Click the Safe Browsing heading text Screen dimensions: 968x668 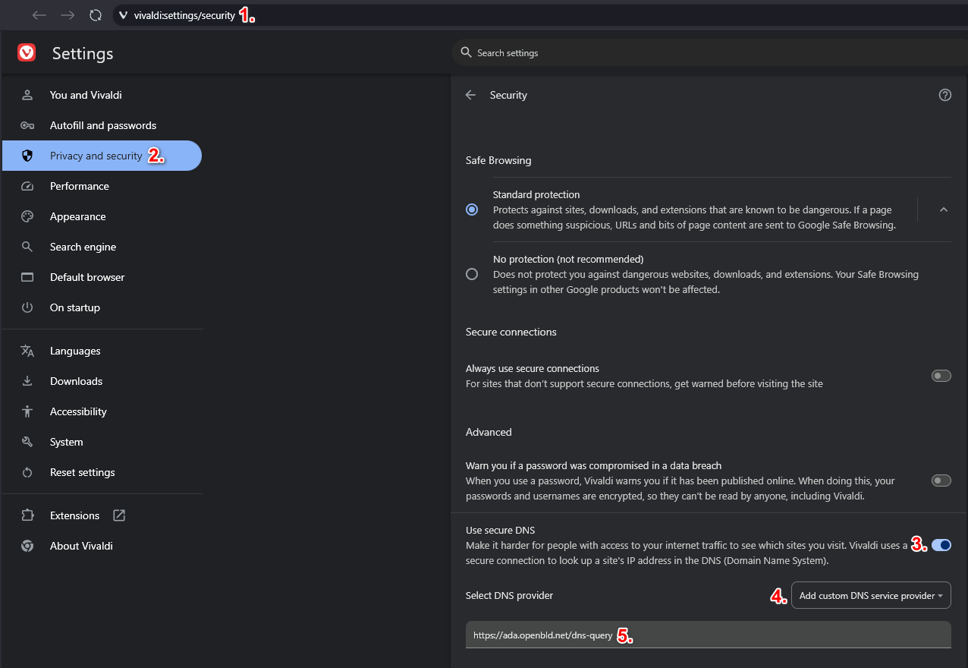tap(498, 160)
